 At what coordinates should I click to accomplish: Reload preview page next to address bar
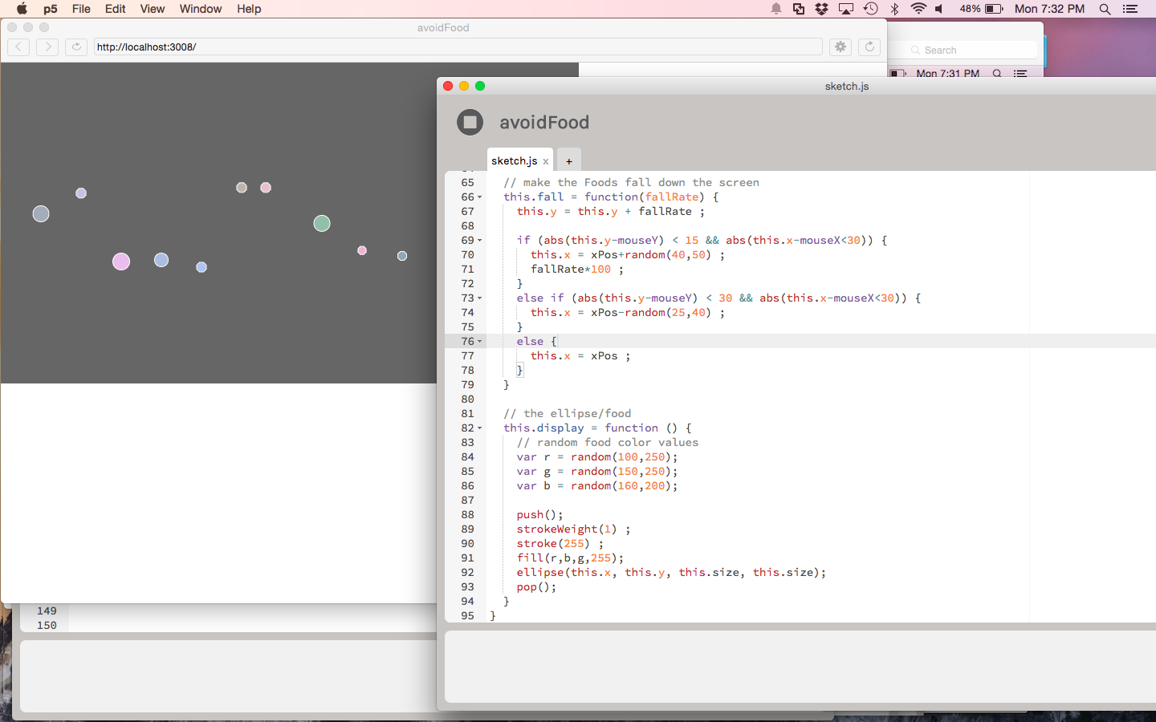point(76,47)
